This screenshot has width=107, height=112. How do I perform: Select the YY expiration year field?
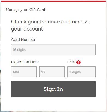coord(52,72)
